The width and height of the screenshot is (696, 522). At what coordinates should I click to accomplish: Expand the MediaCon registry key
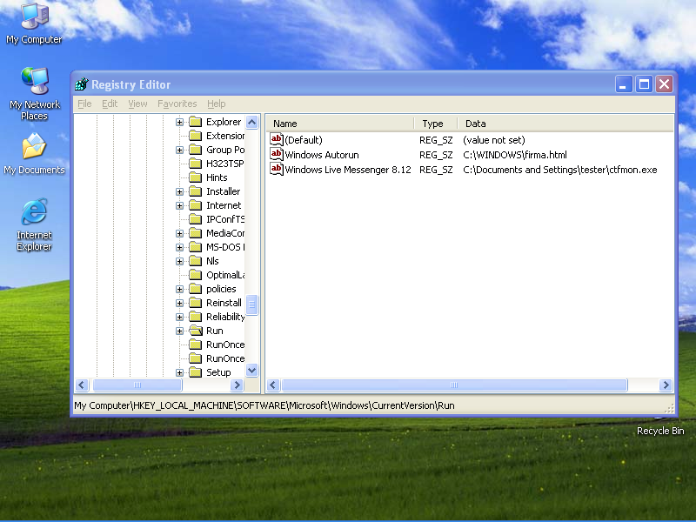[179, 233]
